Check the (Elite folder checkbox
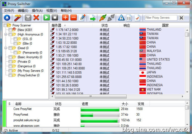 click(15, 43)
